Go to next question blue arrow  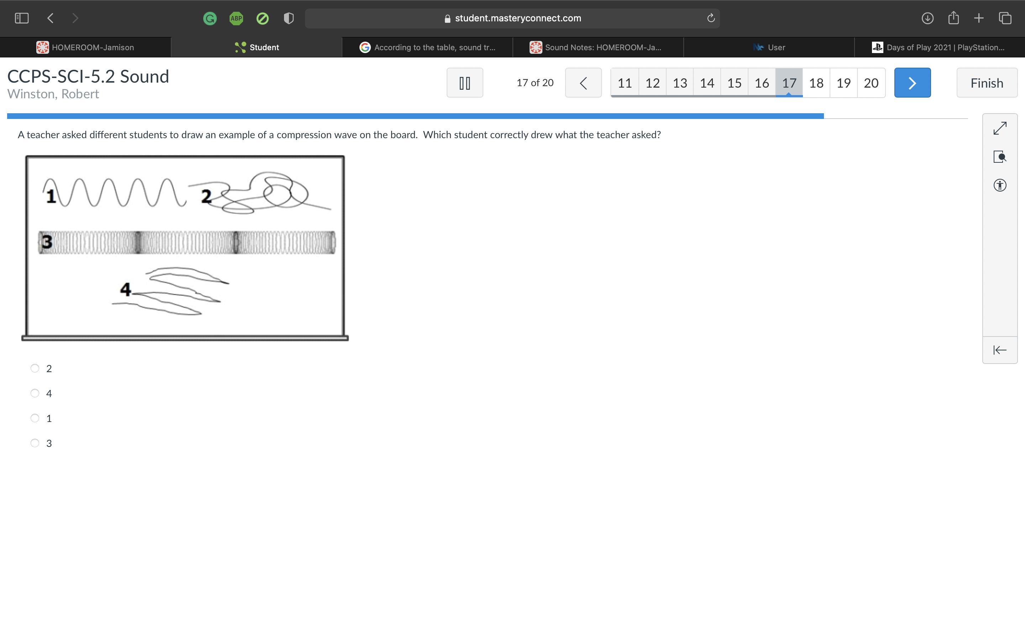tap(912, 83)
